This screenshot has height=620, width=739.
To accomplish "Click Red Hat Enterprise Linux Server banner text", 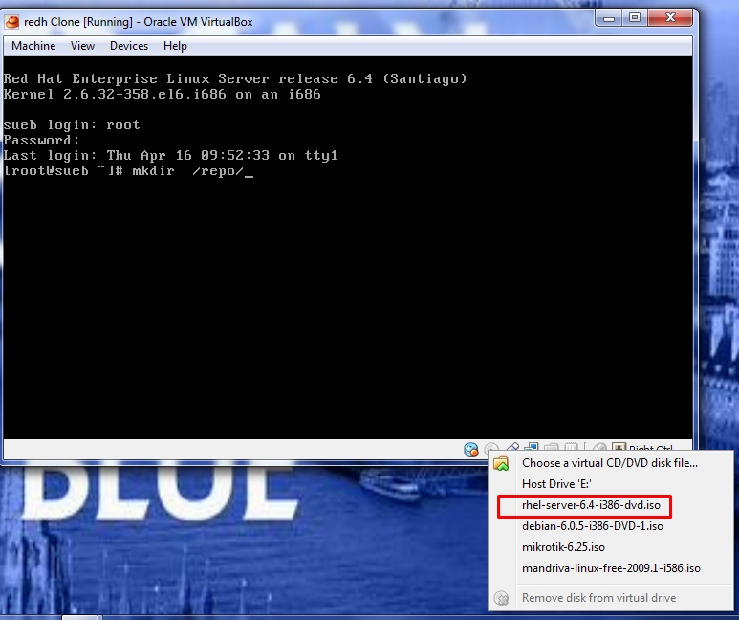I will (x=235, y=78).
